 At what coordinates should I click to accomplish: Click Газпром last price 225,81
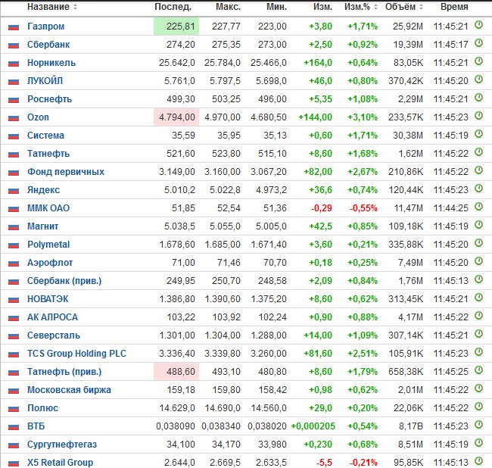point(180,27)
